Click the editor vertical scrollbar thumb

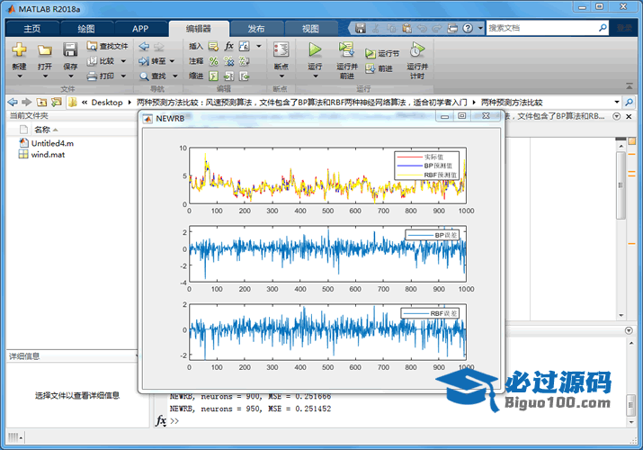[621, 185]
